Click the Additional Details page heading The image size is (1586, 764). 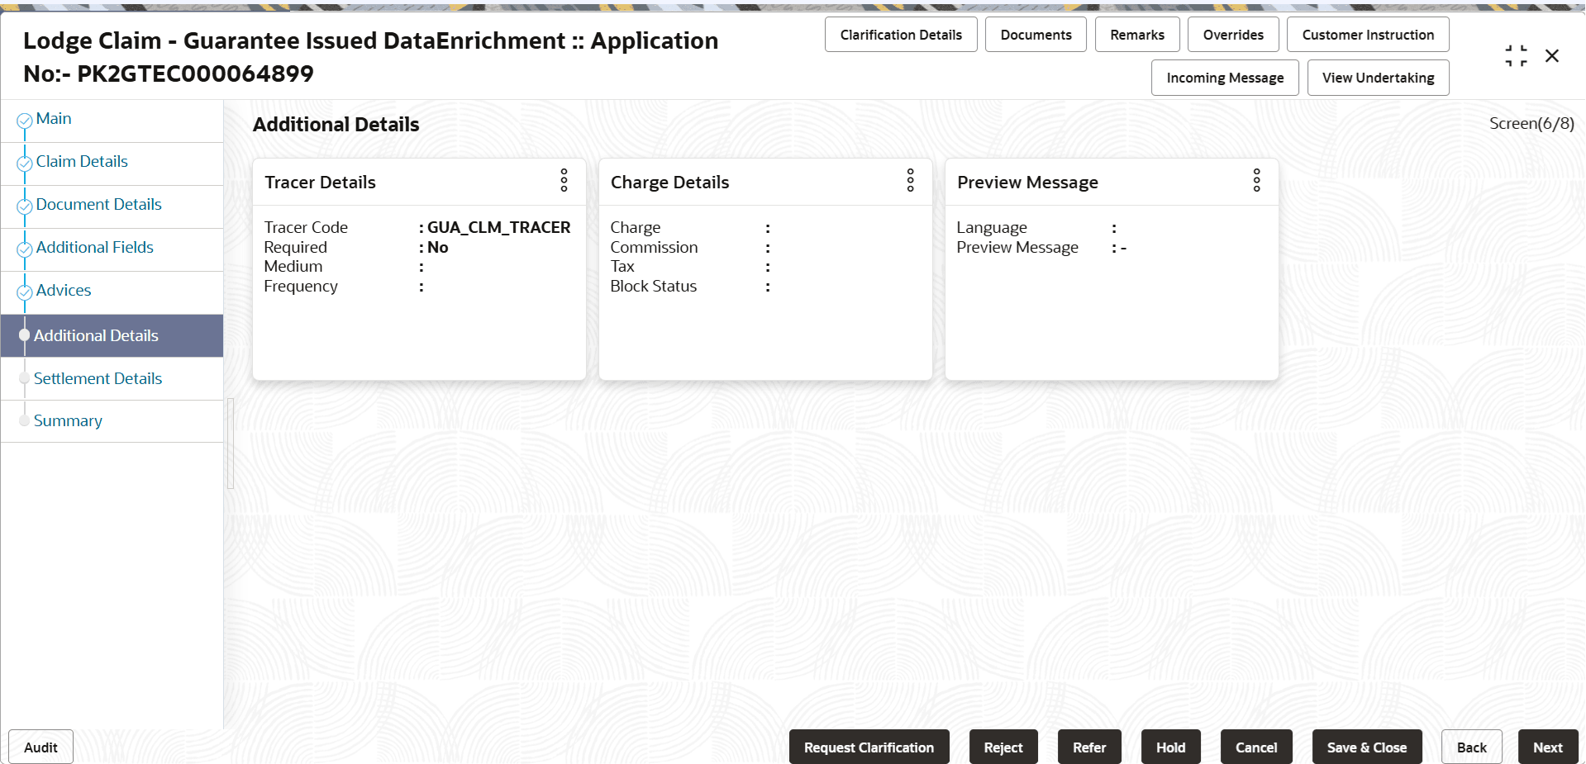(336, 125)
